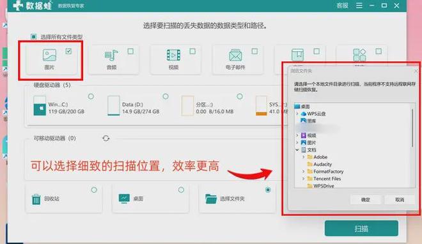Click the 桌面 monitor icon
Viewport: 422px width, 244px height.
point(124,199)
